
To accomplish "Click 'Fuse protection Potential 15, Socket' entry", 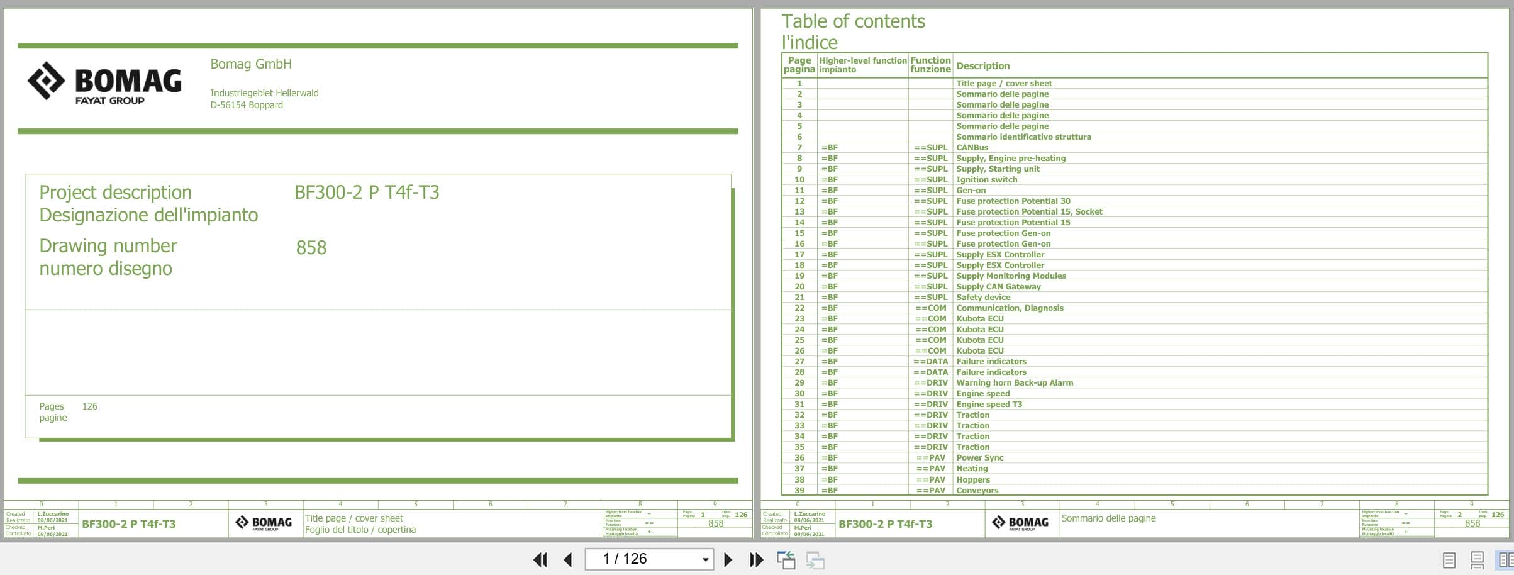I will pos(1029,211).
